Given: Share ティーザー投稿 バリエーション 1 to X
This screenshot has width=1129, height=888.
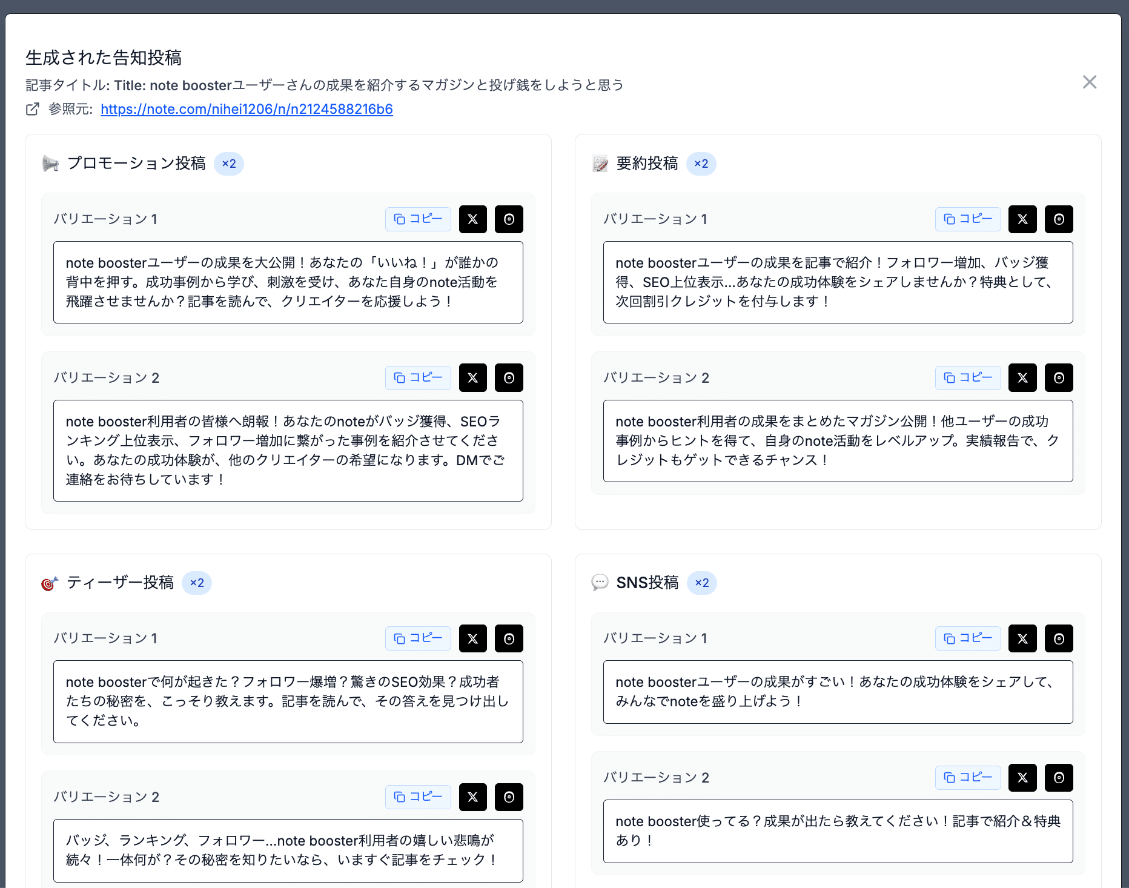Looking at the screenshot, I should coord(473,638).
